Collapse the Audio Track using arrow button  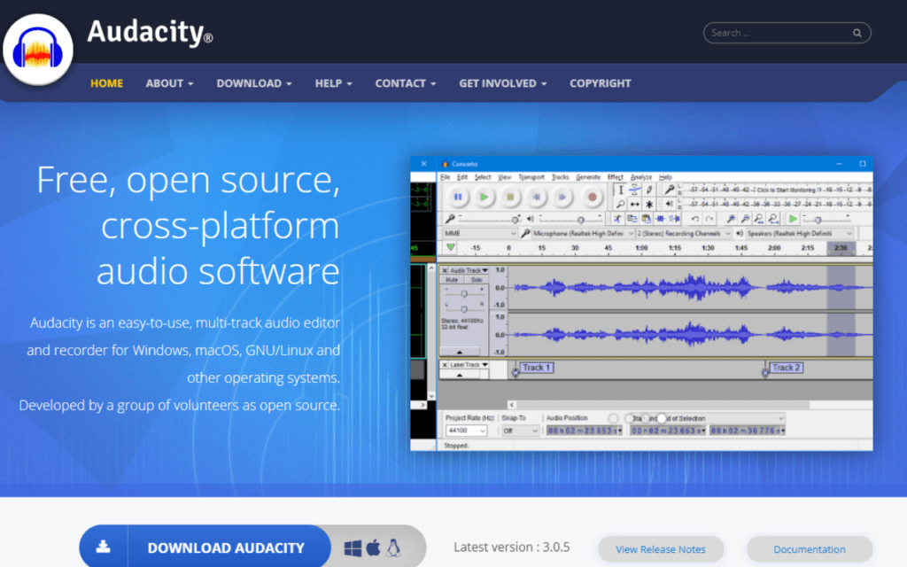(x=460, y=352)
